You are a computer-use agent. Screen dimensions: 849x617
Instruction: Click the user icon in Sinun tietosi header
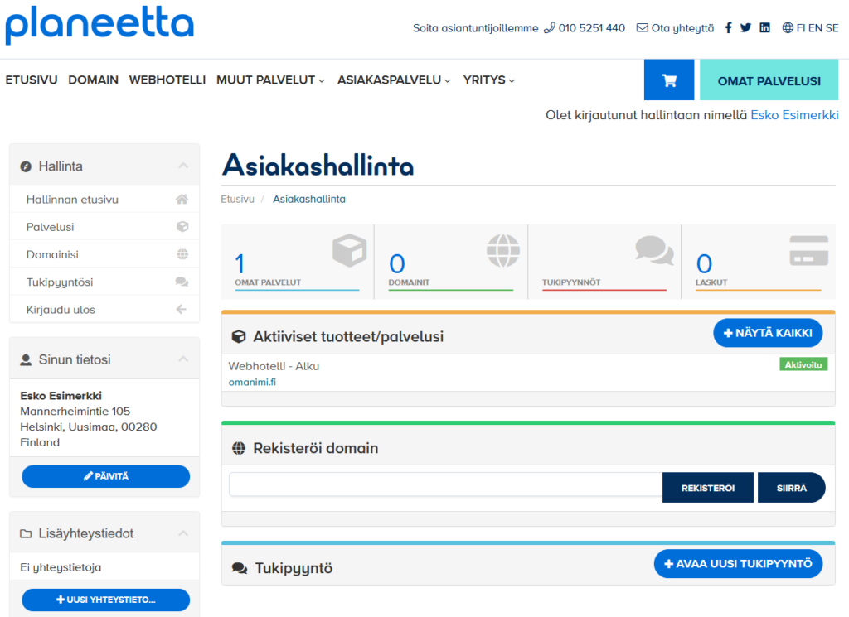tap(26, 359)
